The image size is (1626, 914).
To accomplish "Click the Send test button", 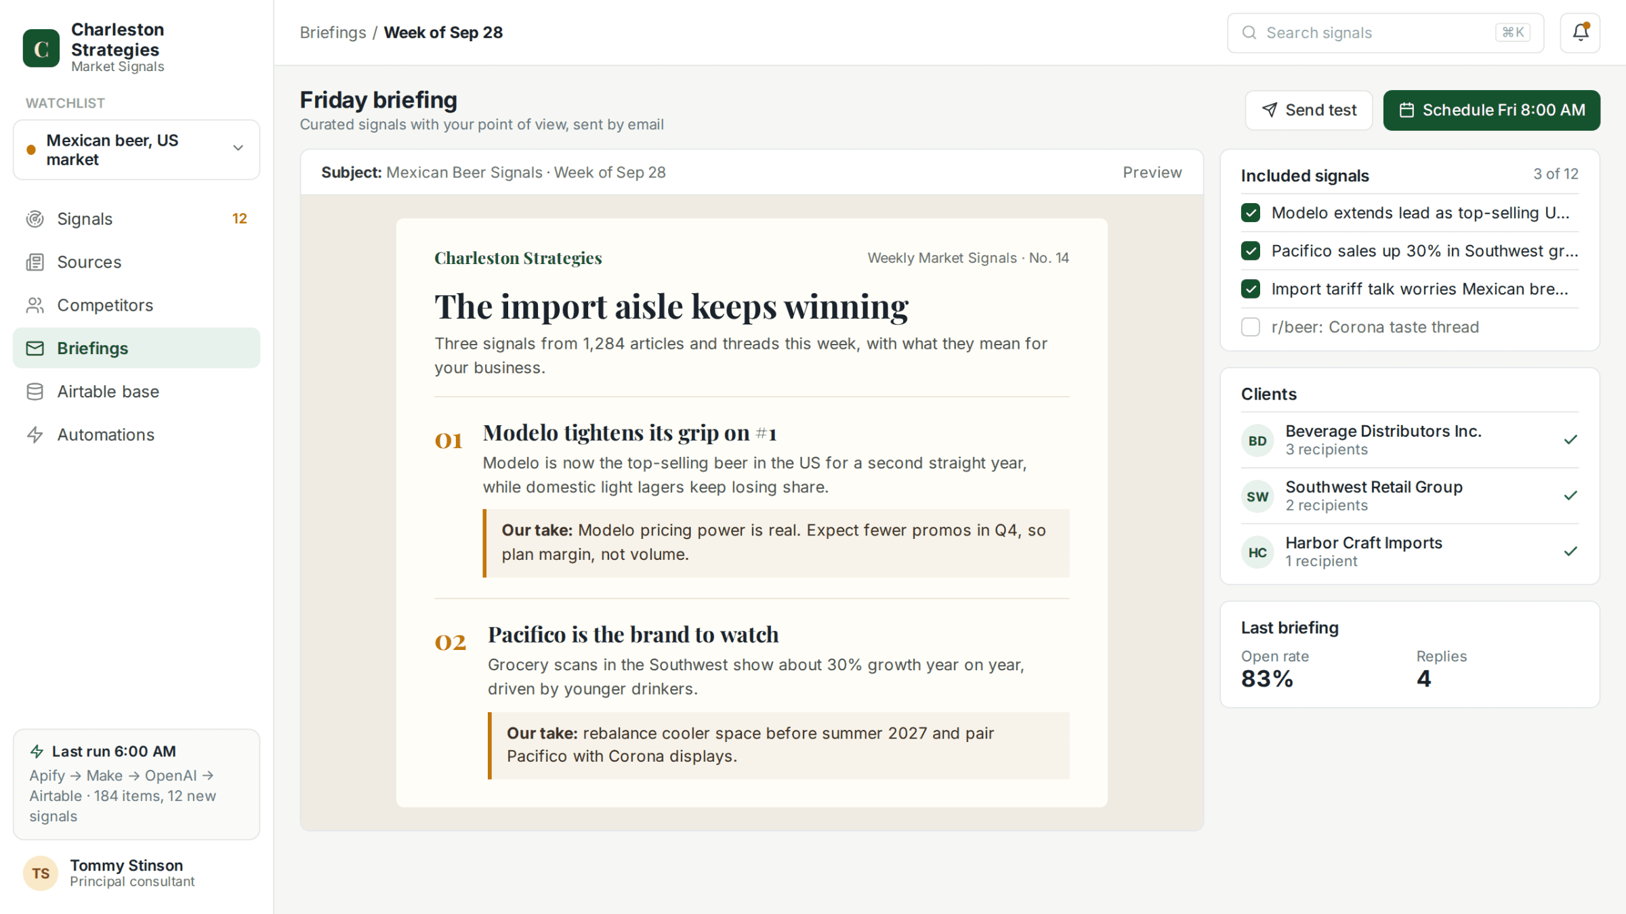I will click(1309, 110).
